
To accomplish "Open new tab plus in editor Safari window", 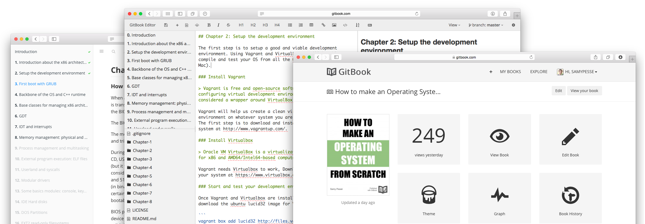I will tap(517, 16).
